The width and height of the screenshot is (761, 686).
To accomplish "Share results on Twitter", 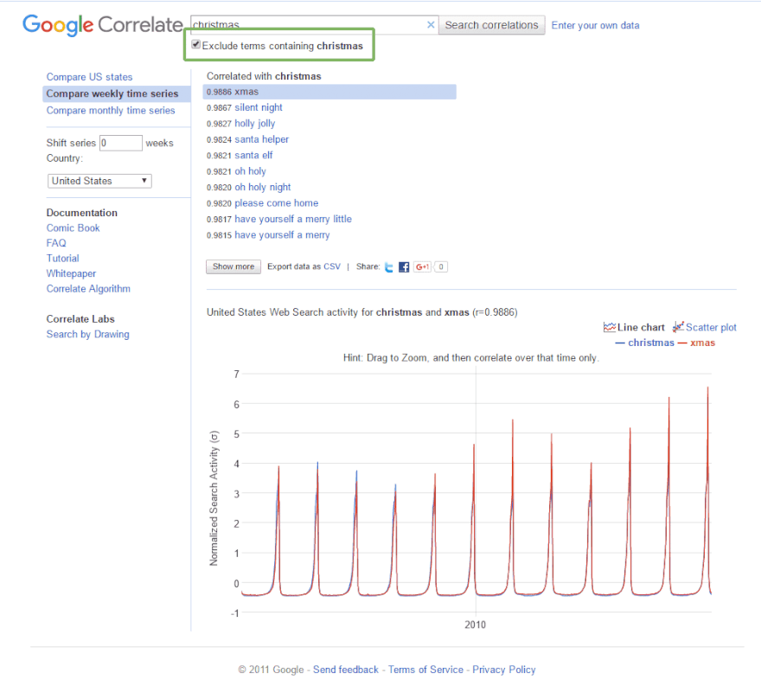I will pos(389,267).
